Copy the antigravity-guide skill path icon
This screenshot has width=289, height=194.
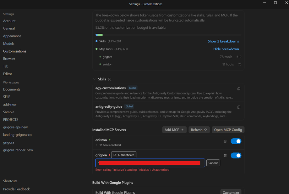(x=239, y=107)
